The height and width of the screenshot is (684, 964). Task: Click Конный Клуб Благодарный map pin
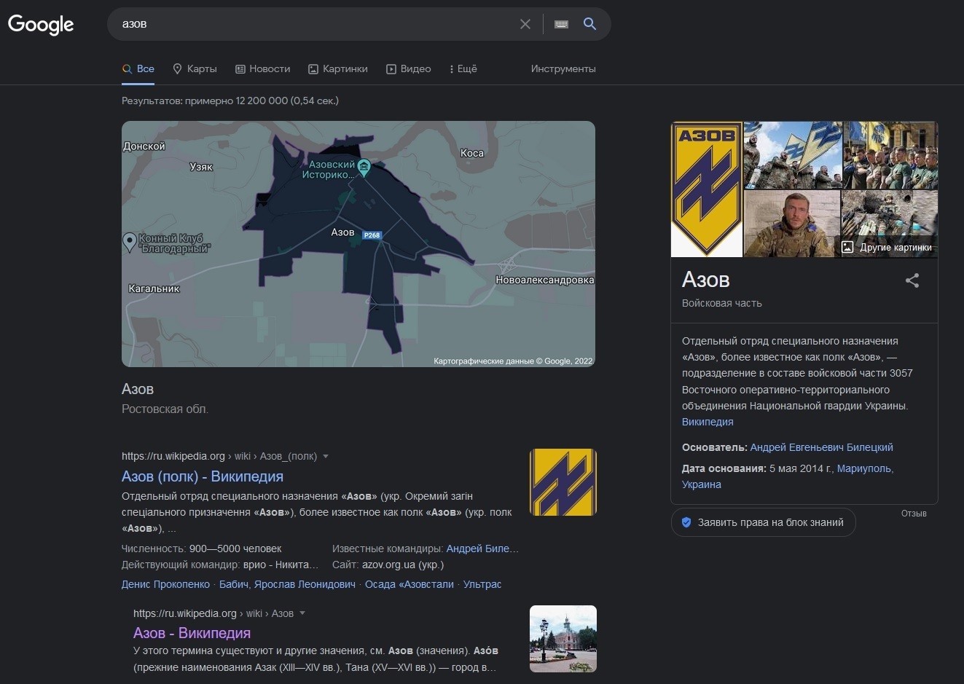pos(130,240)
